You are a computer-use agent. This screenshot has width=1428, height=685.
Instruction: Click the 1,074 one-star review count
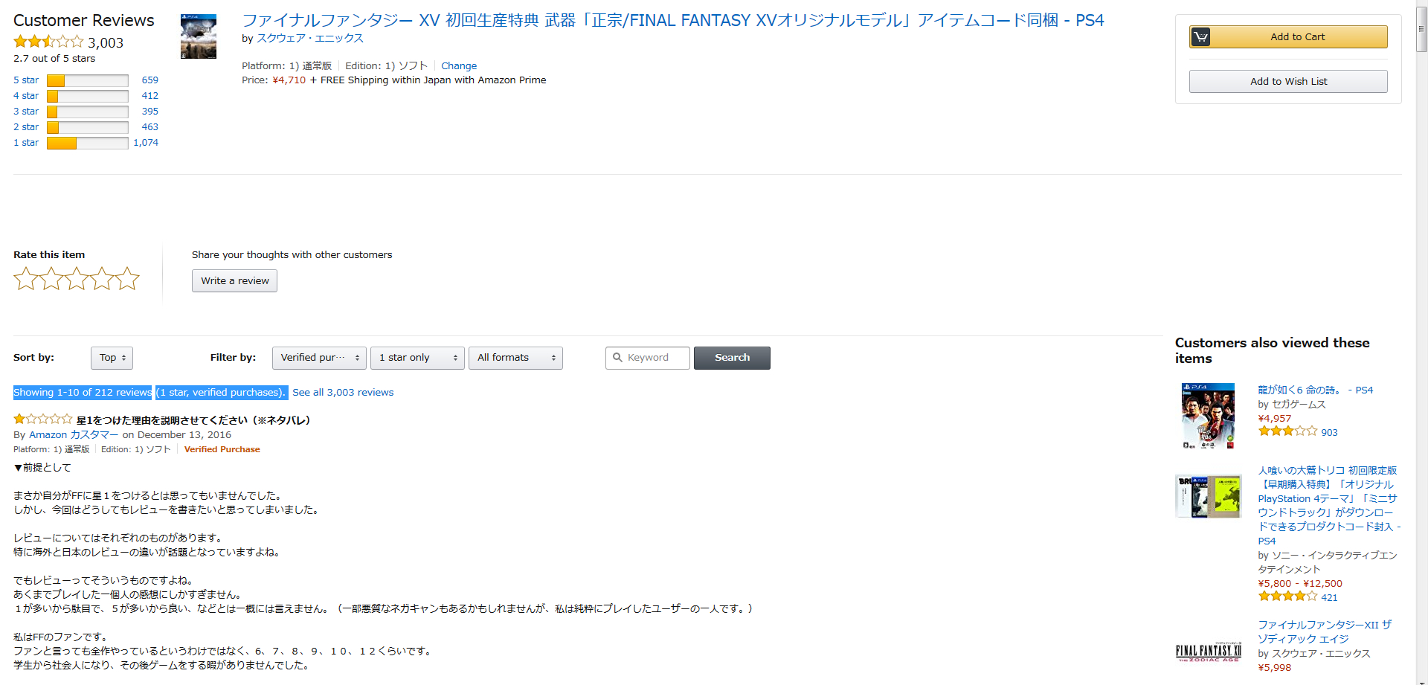point(146,142)
